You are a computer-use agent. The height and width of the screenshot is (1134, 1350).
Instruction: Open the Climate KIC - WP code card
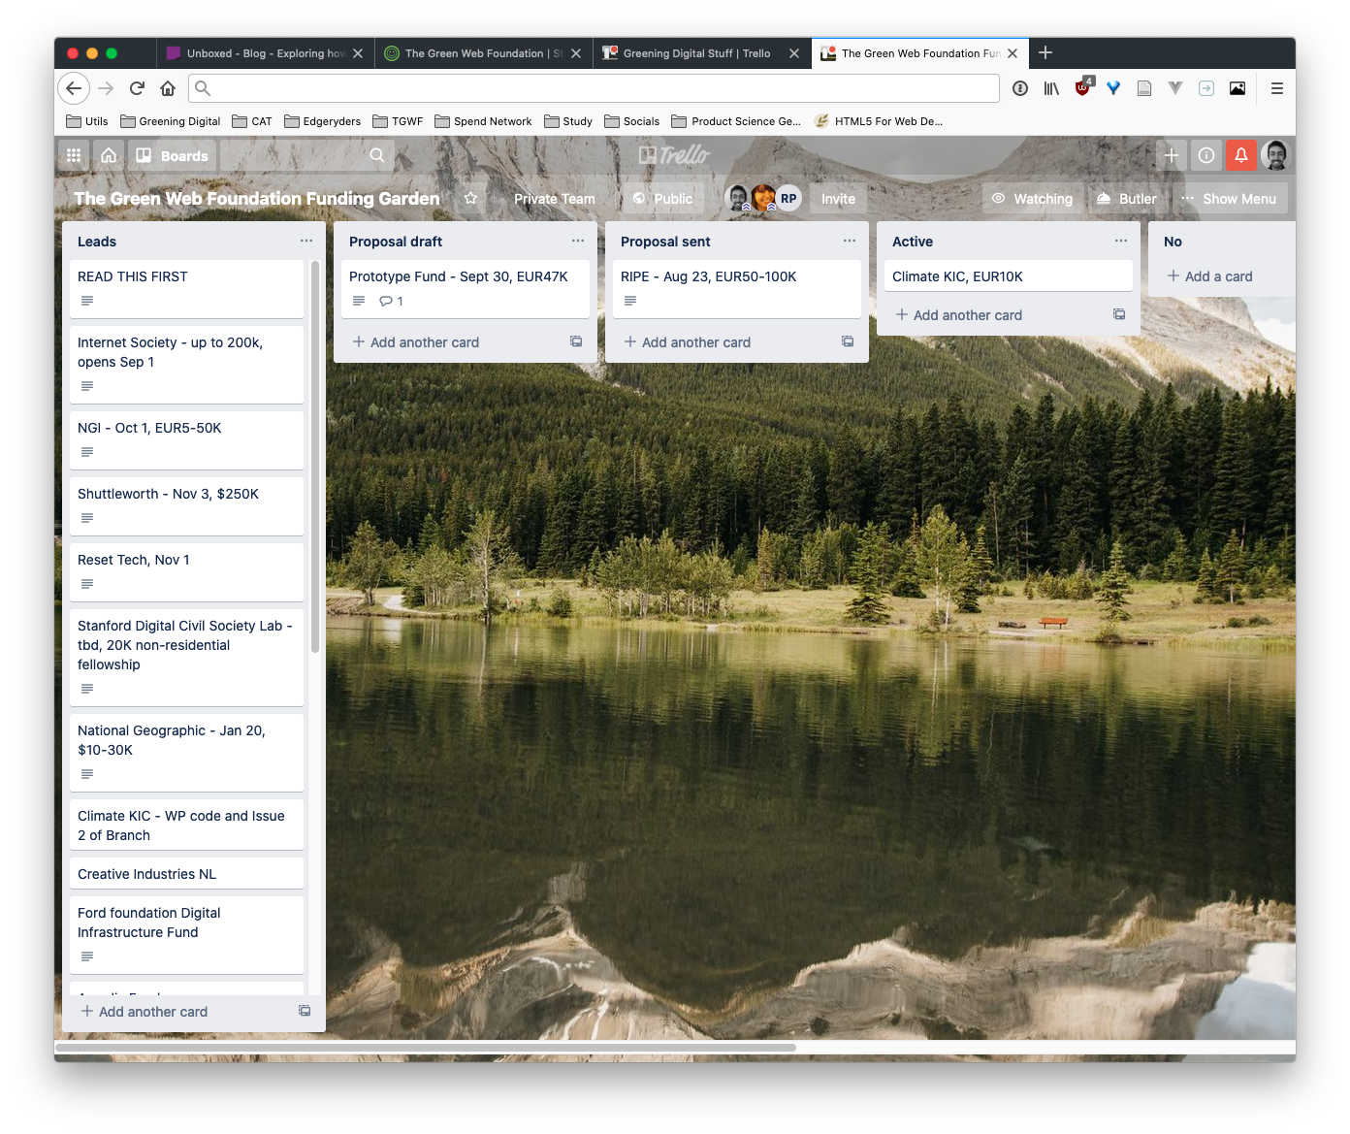186,825
